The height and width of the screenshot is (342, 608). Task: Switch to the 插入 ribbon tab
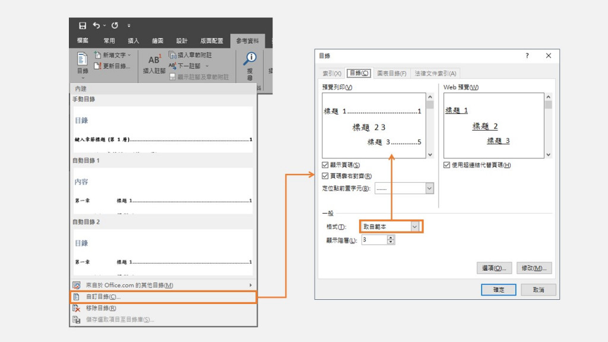(x=134, y=41)
